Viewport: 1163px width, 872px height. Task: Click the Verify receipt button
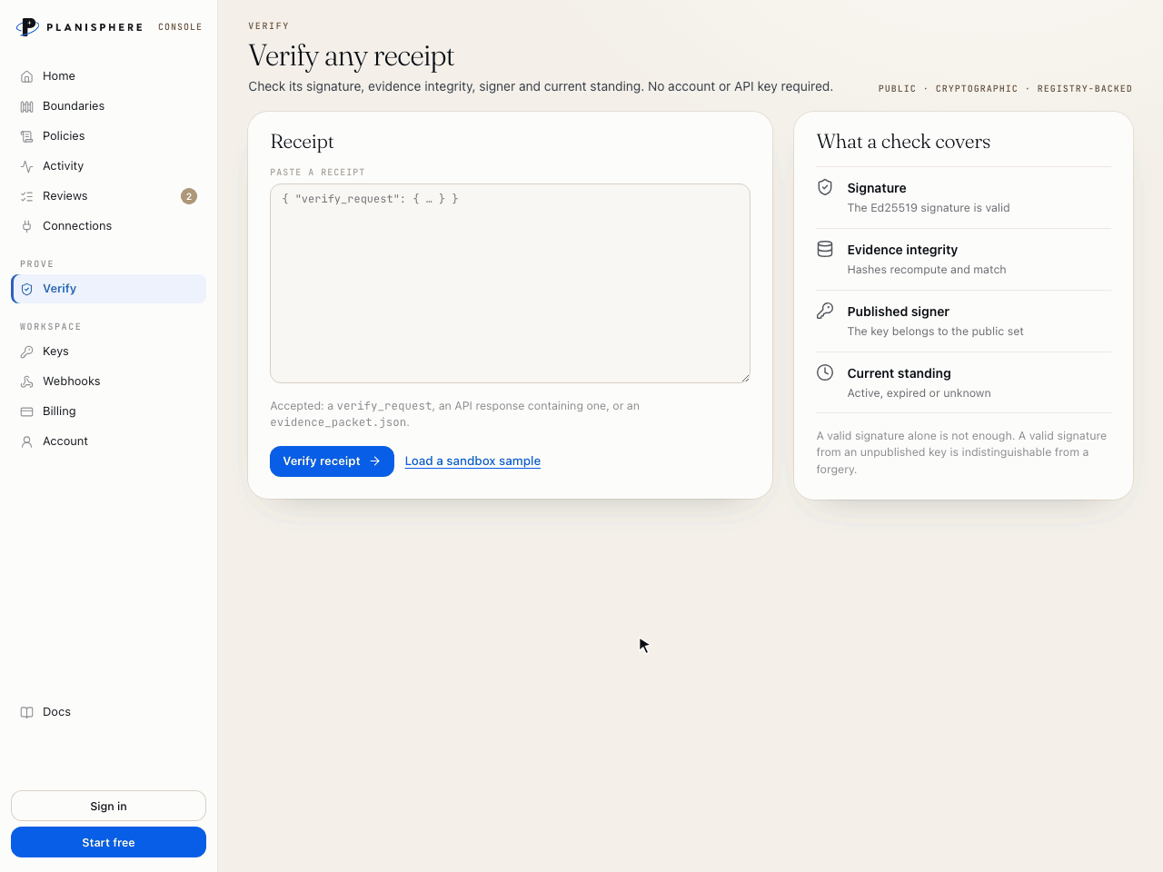332,461
